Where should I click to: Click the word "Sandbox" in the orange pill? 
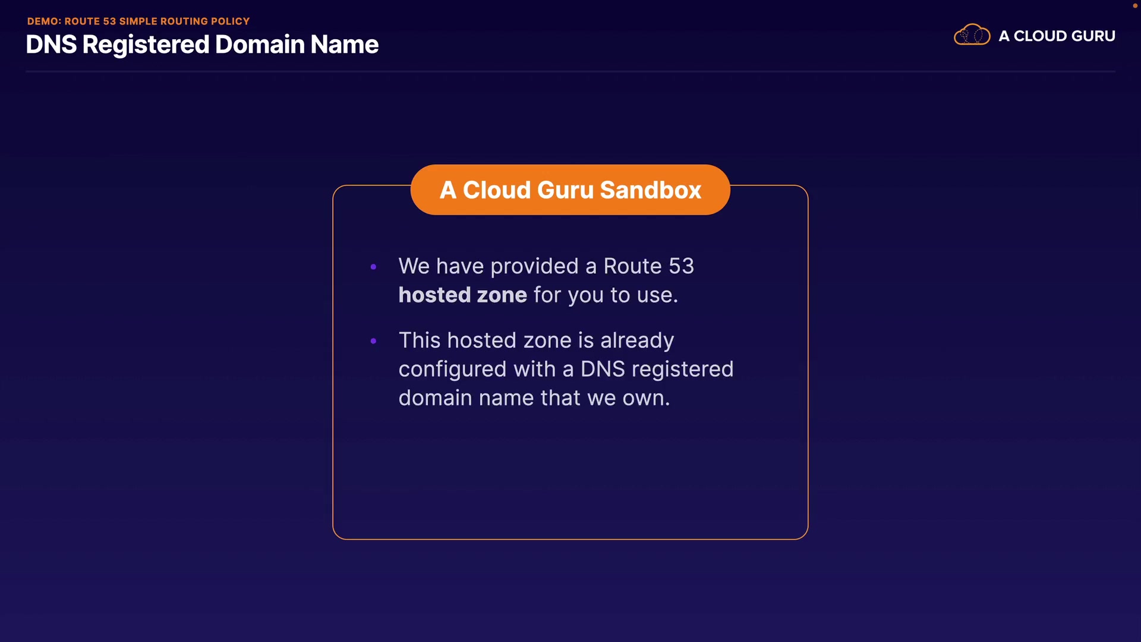[650, 190]
